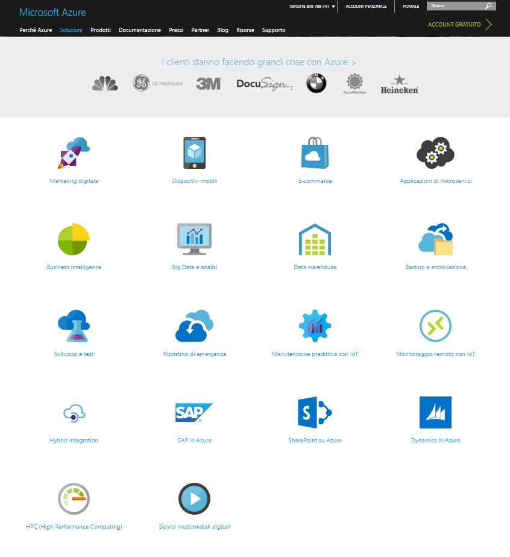The image size is (510, 557).
Task: Select the Partner menu item
Action: pos(200,30)
